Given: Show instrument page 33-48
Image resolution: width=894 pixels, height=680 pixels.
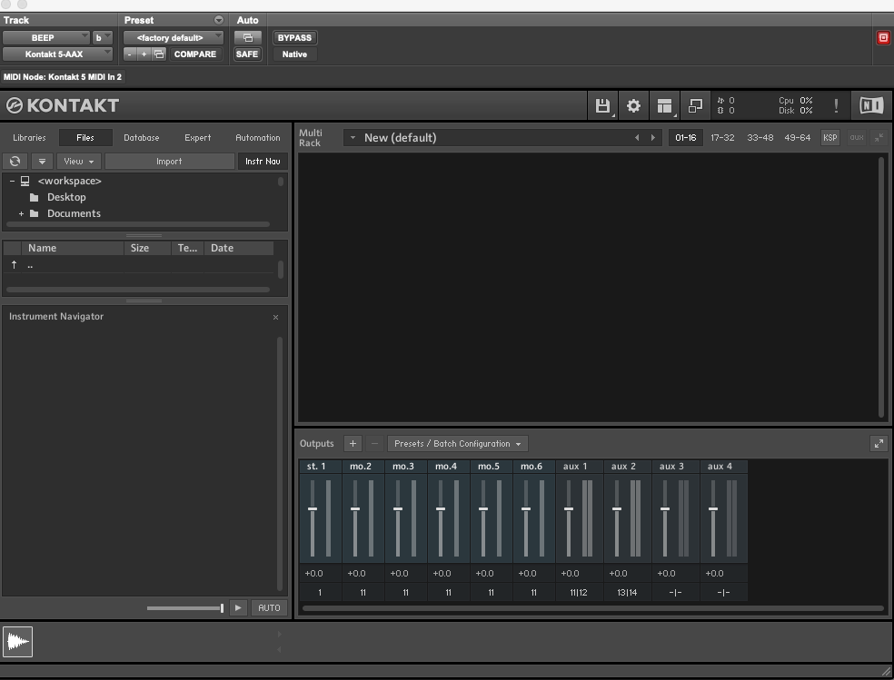Looking at the screenshot, I should tap(760, 138).
